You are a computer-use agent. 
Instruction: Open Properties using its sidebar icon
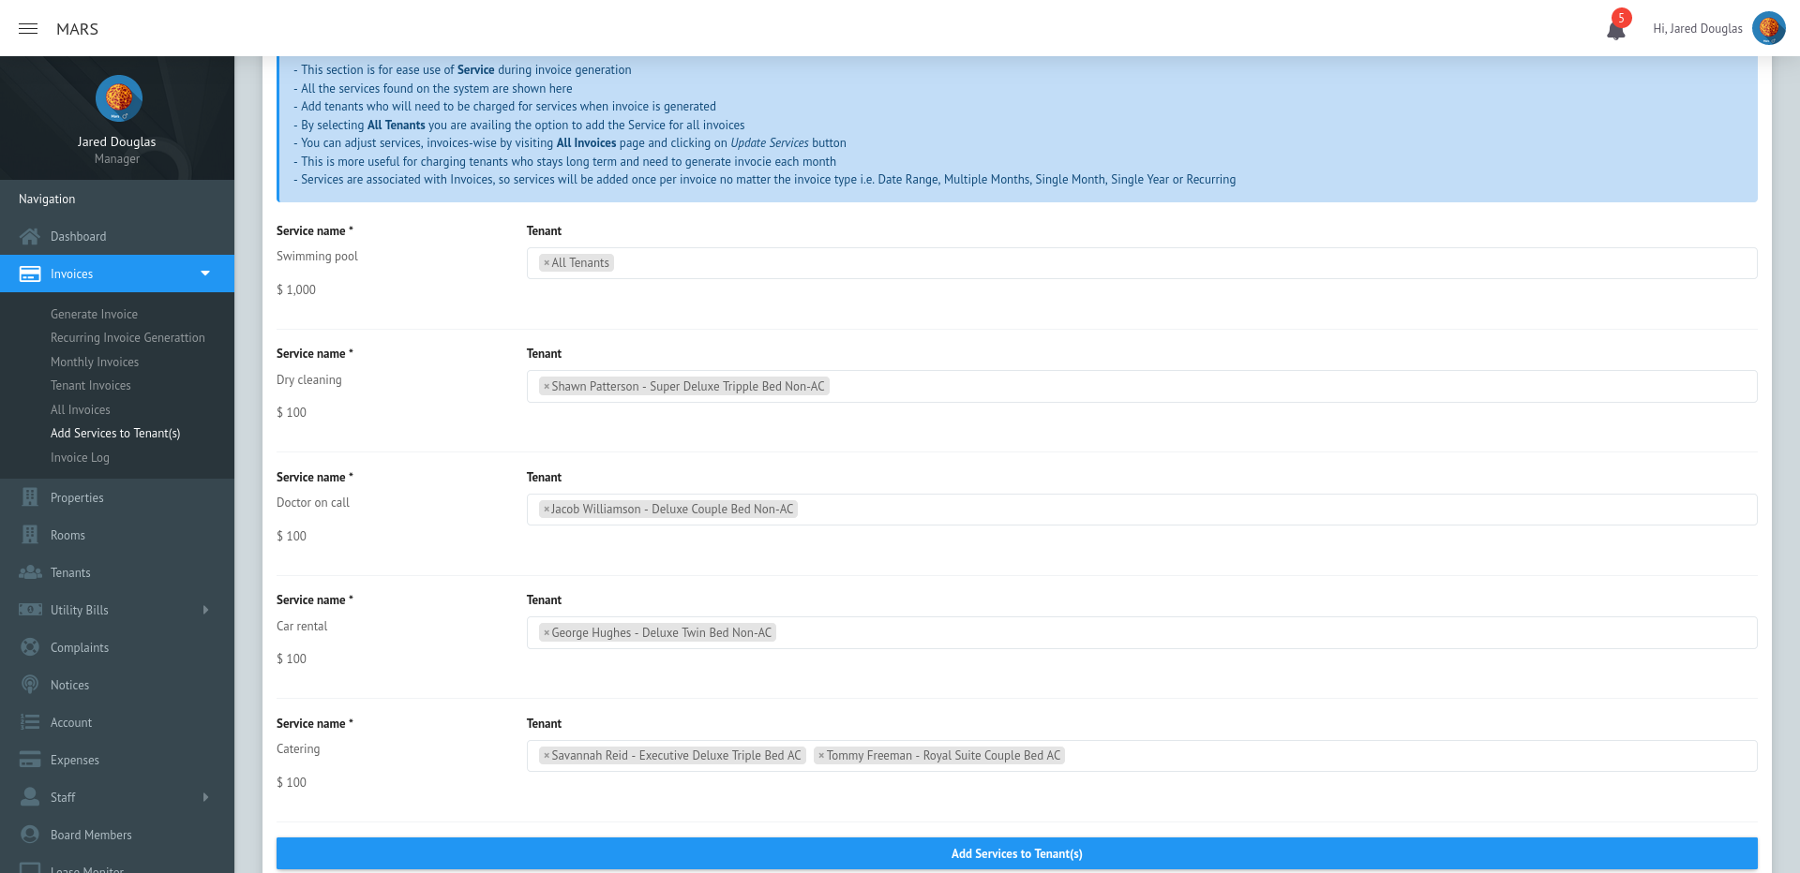pos(30,497)
